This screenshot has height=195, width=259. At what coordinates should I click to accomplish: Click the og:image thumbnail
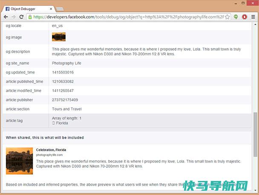59,37
